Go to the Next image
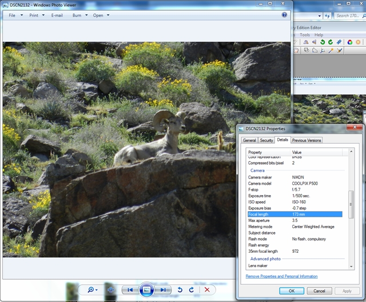The height and width of the screenshot is (302, 366). click(x=163, y=290)
